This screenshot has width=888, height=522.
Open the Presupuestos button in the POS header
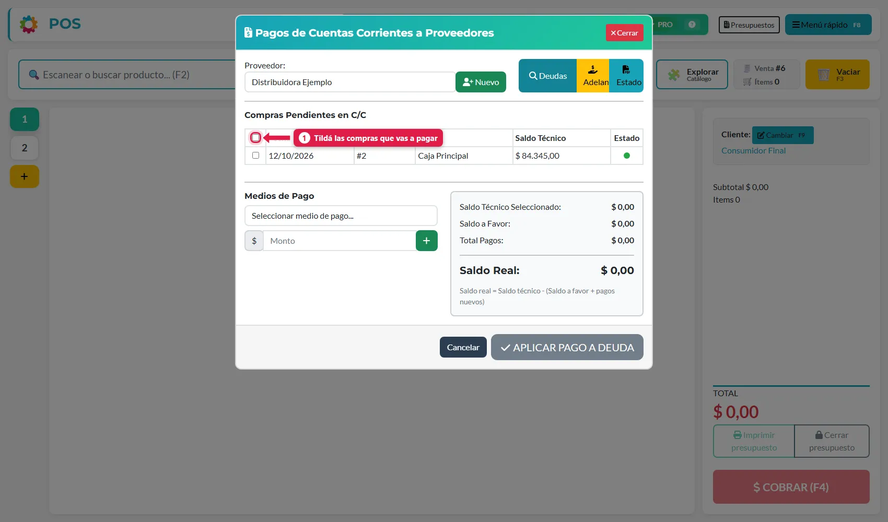point(749,25)
